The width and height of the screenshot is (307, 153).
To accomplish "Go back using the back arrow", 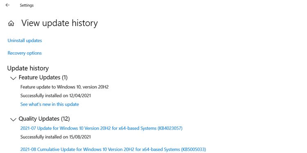I will tap(7, 5).
